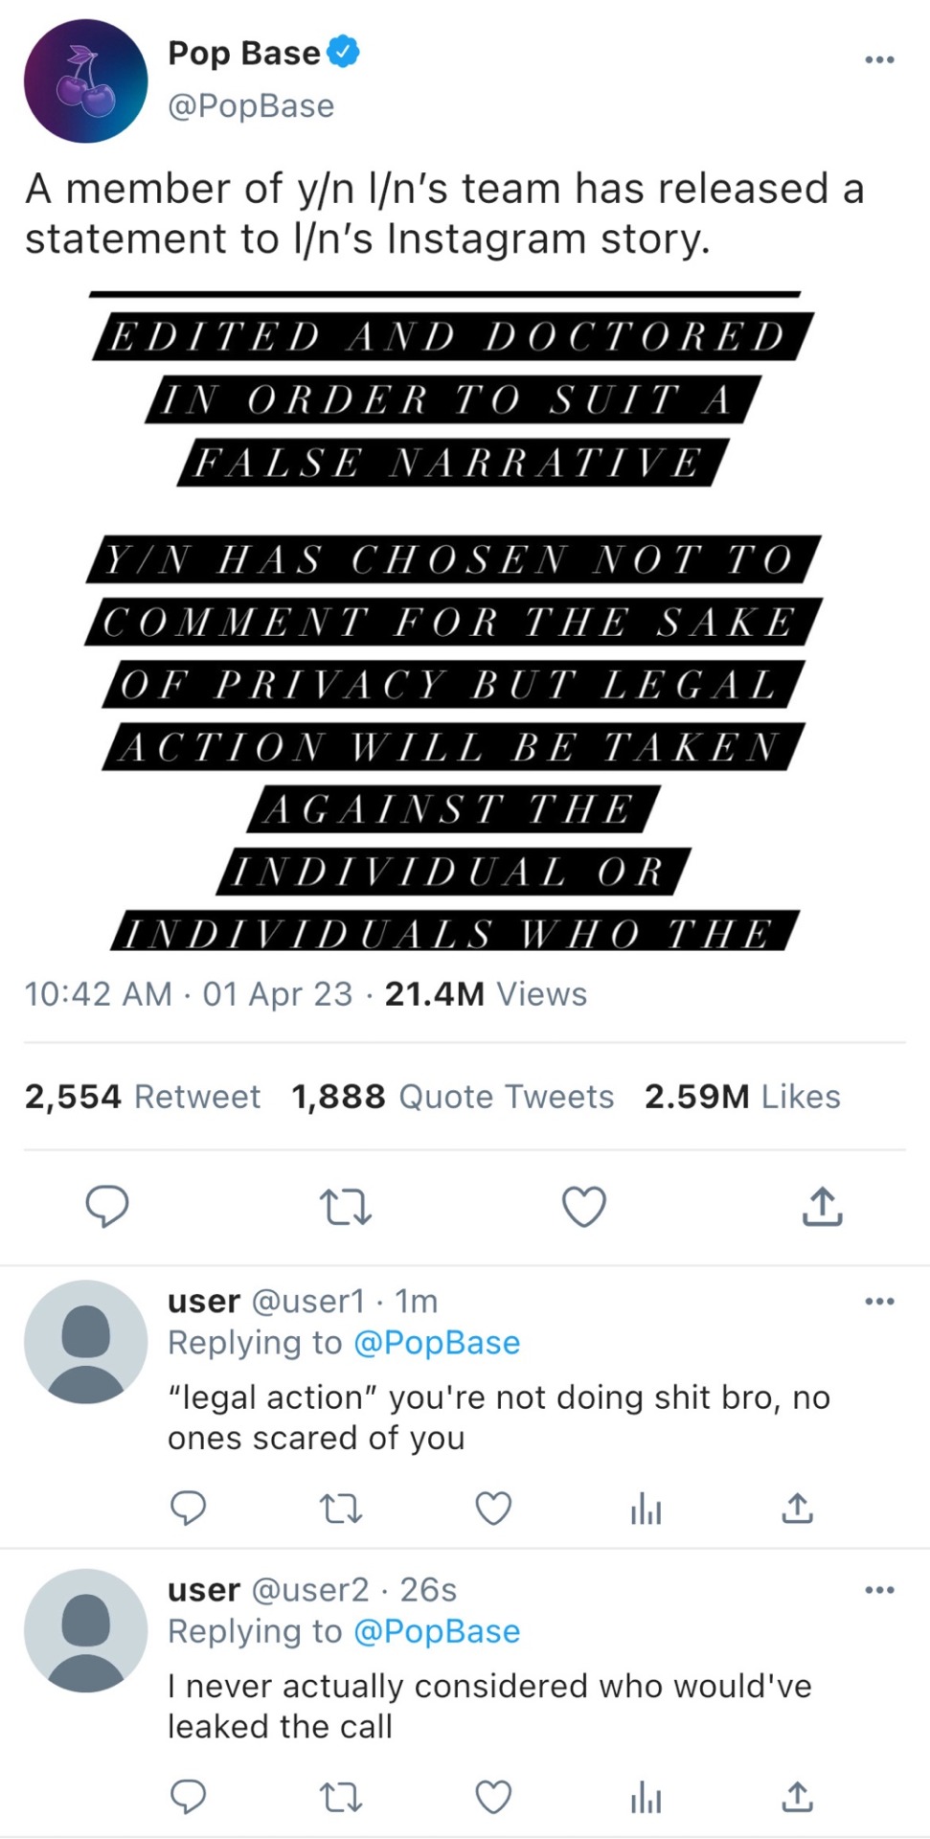Share user1's reply
Viewport: 930px width, 1839px height.
click(x=797, y=1509)
